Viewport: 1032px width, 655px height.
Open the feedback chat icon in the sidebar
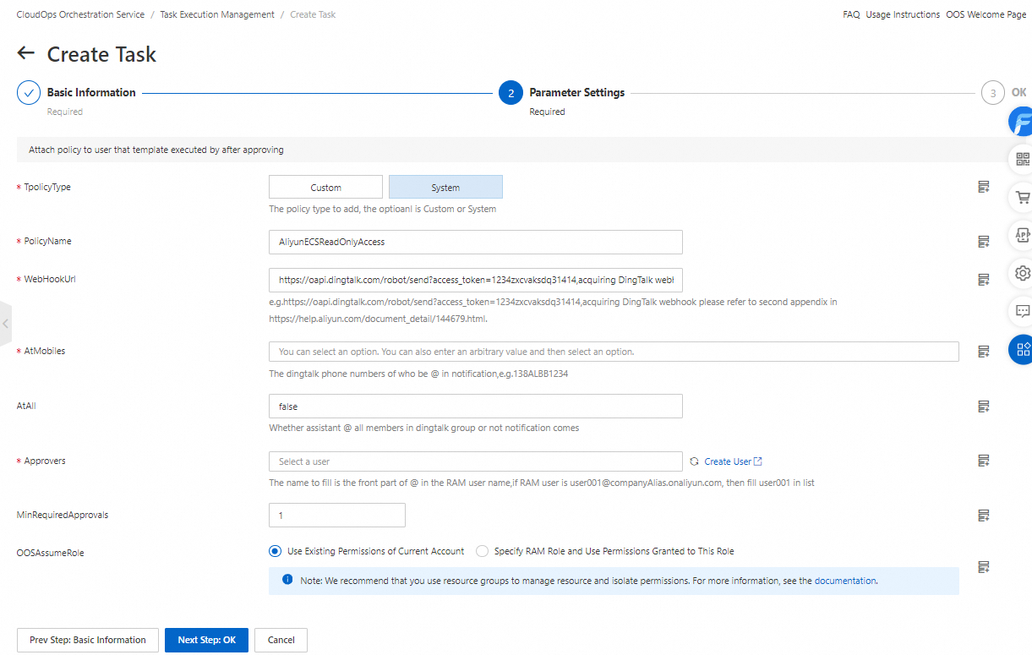click(x=1022, y=310)
